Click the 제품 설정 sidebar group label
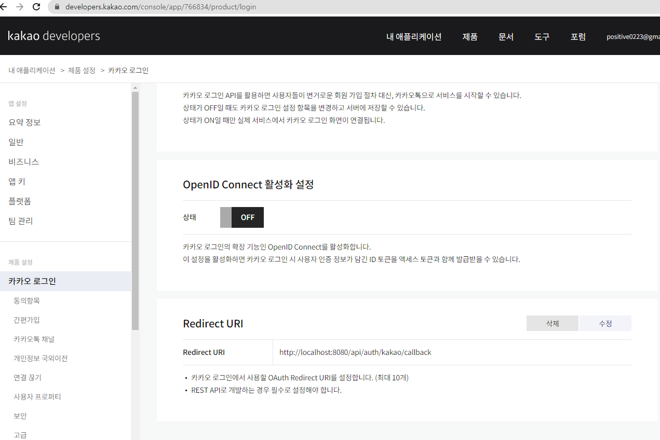Screen dimensions: 660x440 click(20, 262)
